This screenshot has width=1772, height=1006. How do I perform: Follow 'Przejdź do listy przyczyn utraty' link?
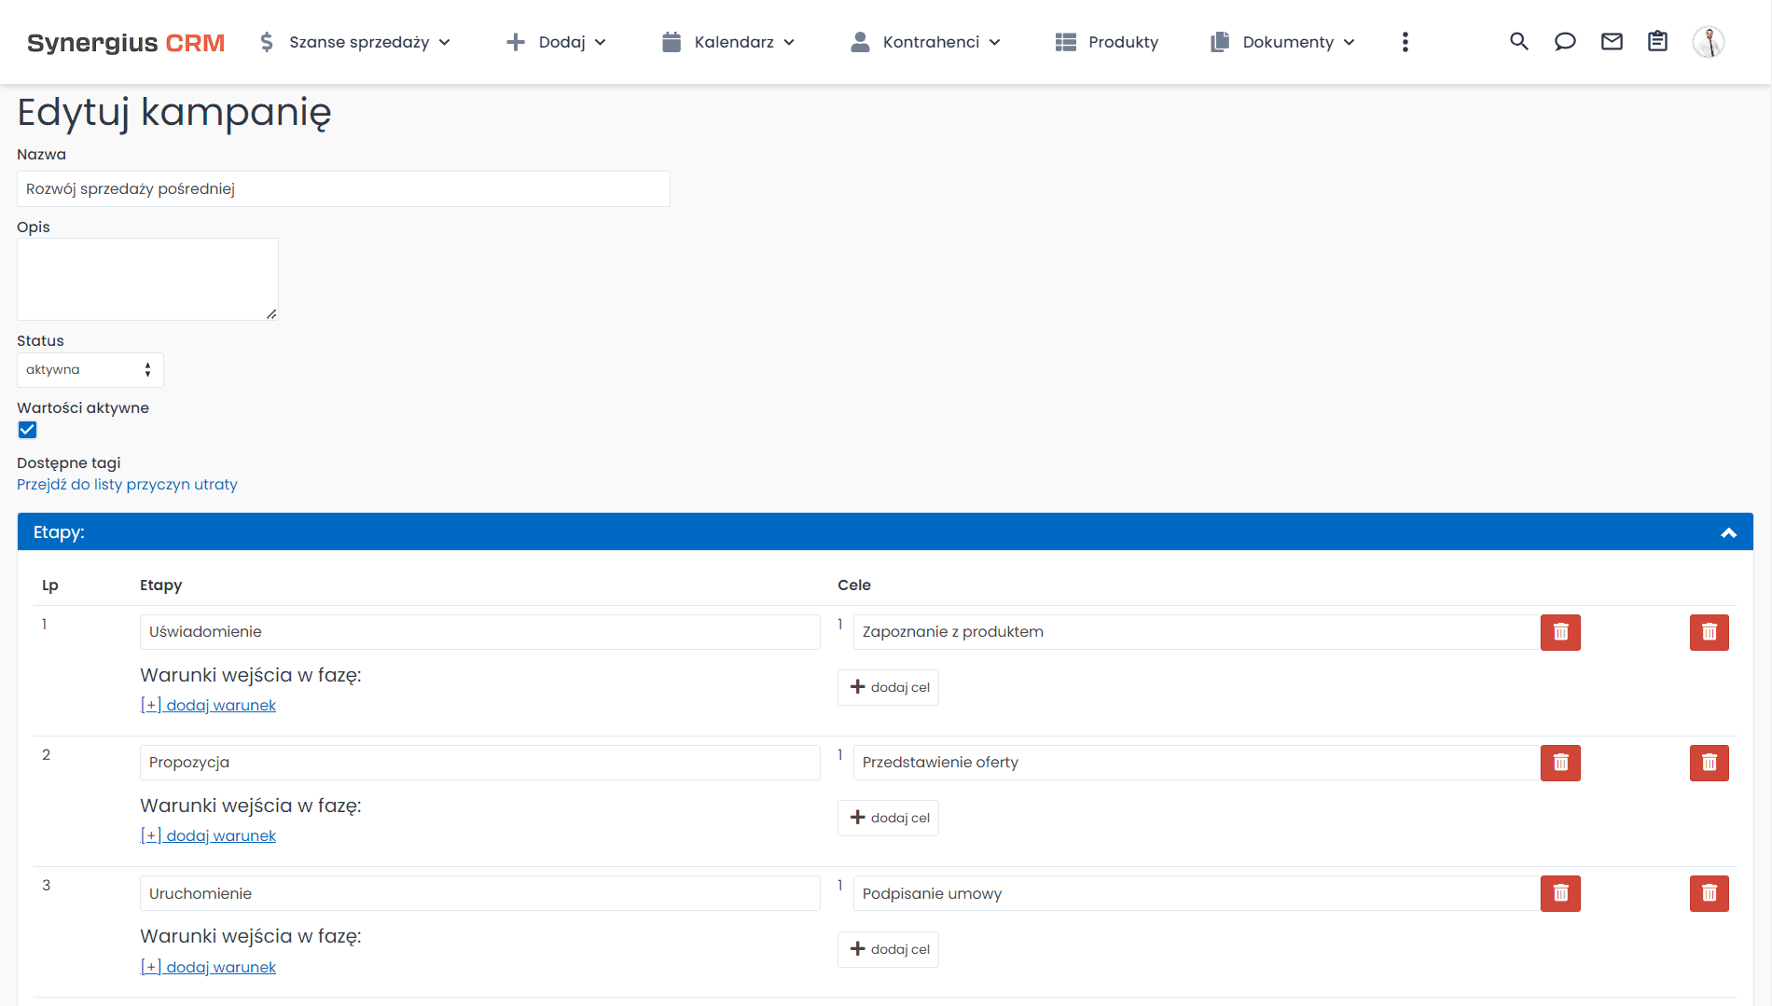[x=127, y=485]
